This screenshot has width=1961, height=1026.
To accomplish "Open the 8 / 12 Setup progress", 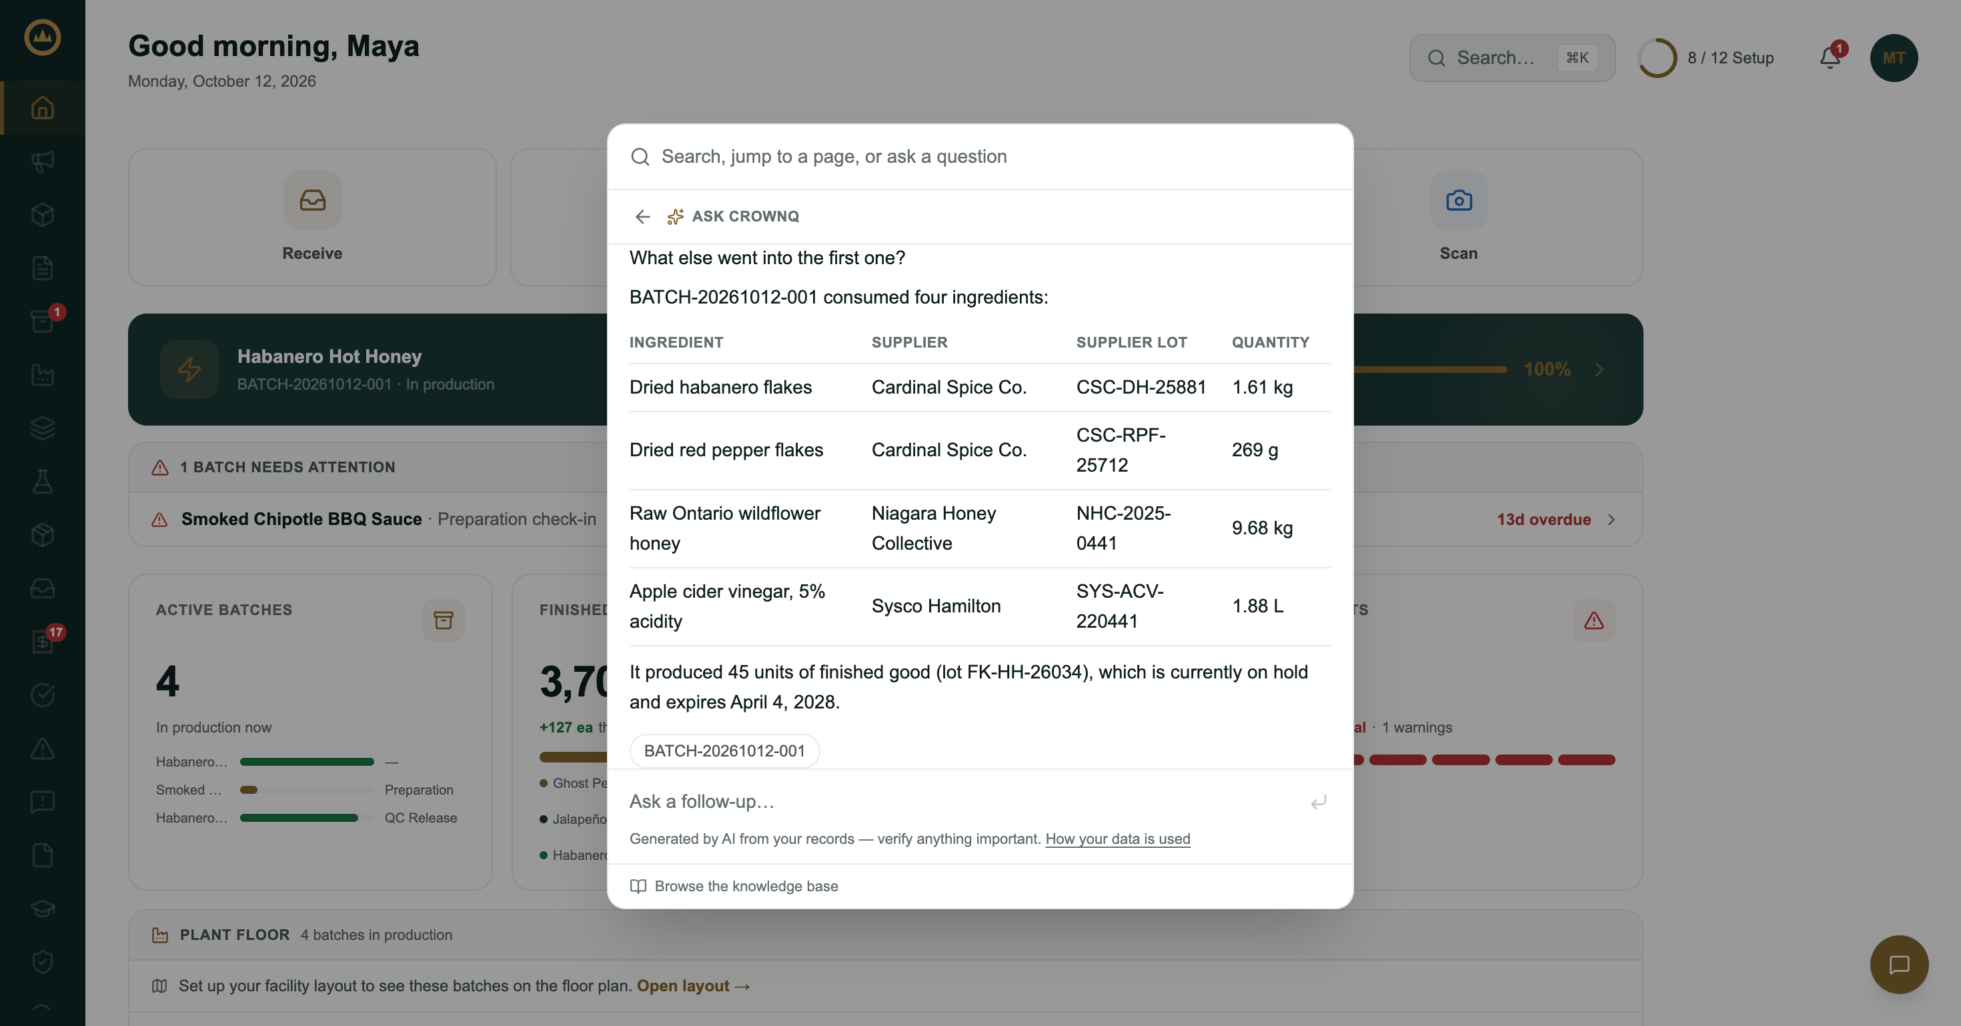I will coord(1706,58).
